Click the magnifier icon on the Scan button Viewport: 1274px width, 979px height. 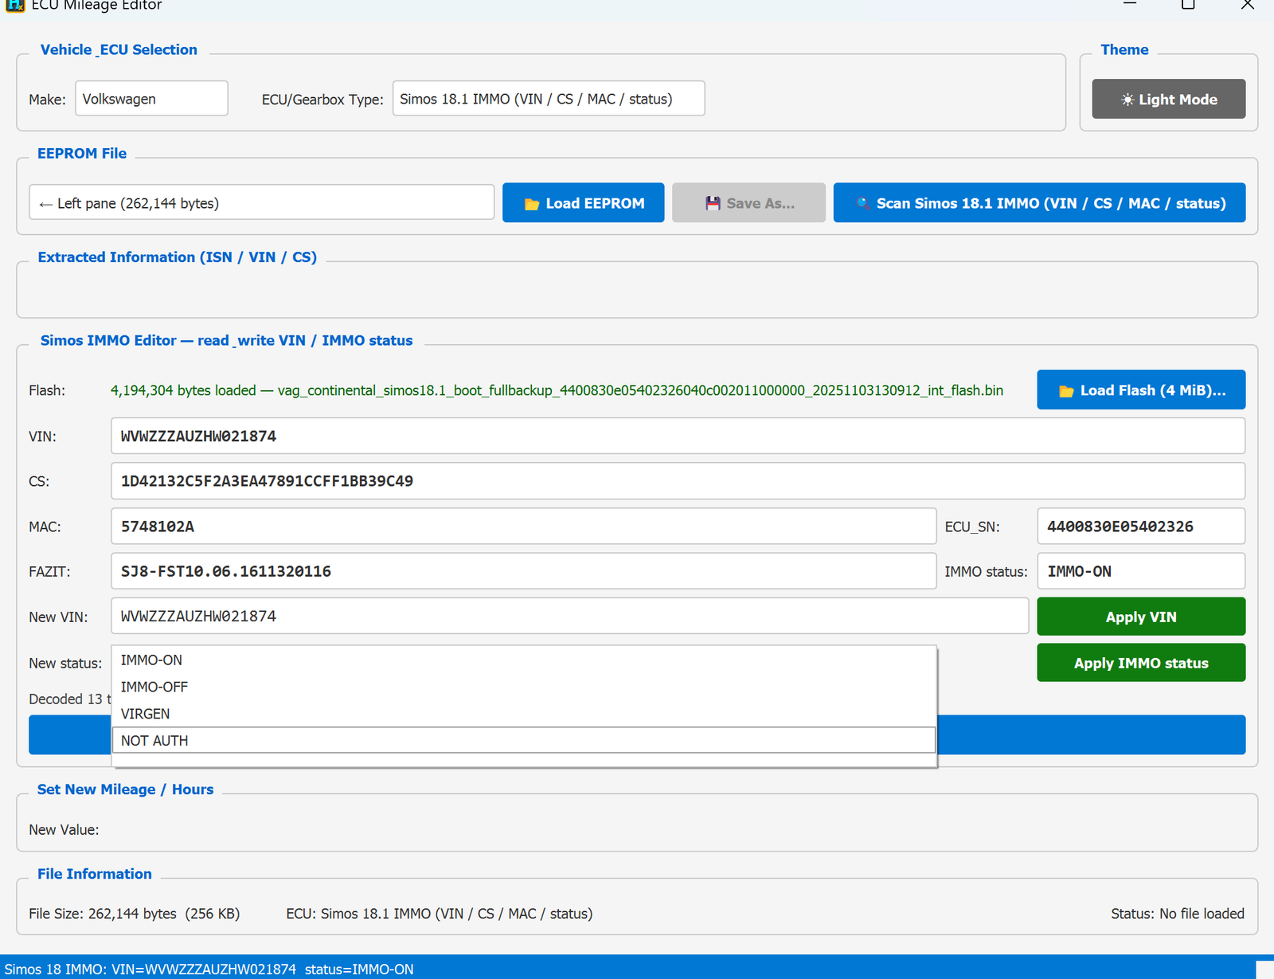click(862, 203)
